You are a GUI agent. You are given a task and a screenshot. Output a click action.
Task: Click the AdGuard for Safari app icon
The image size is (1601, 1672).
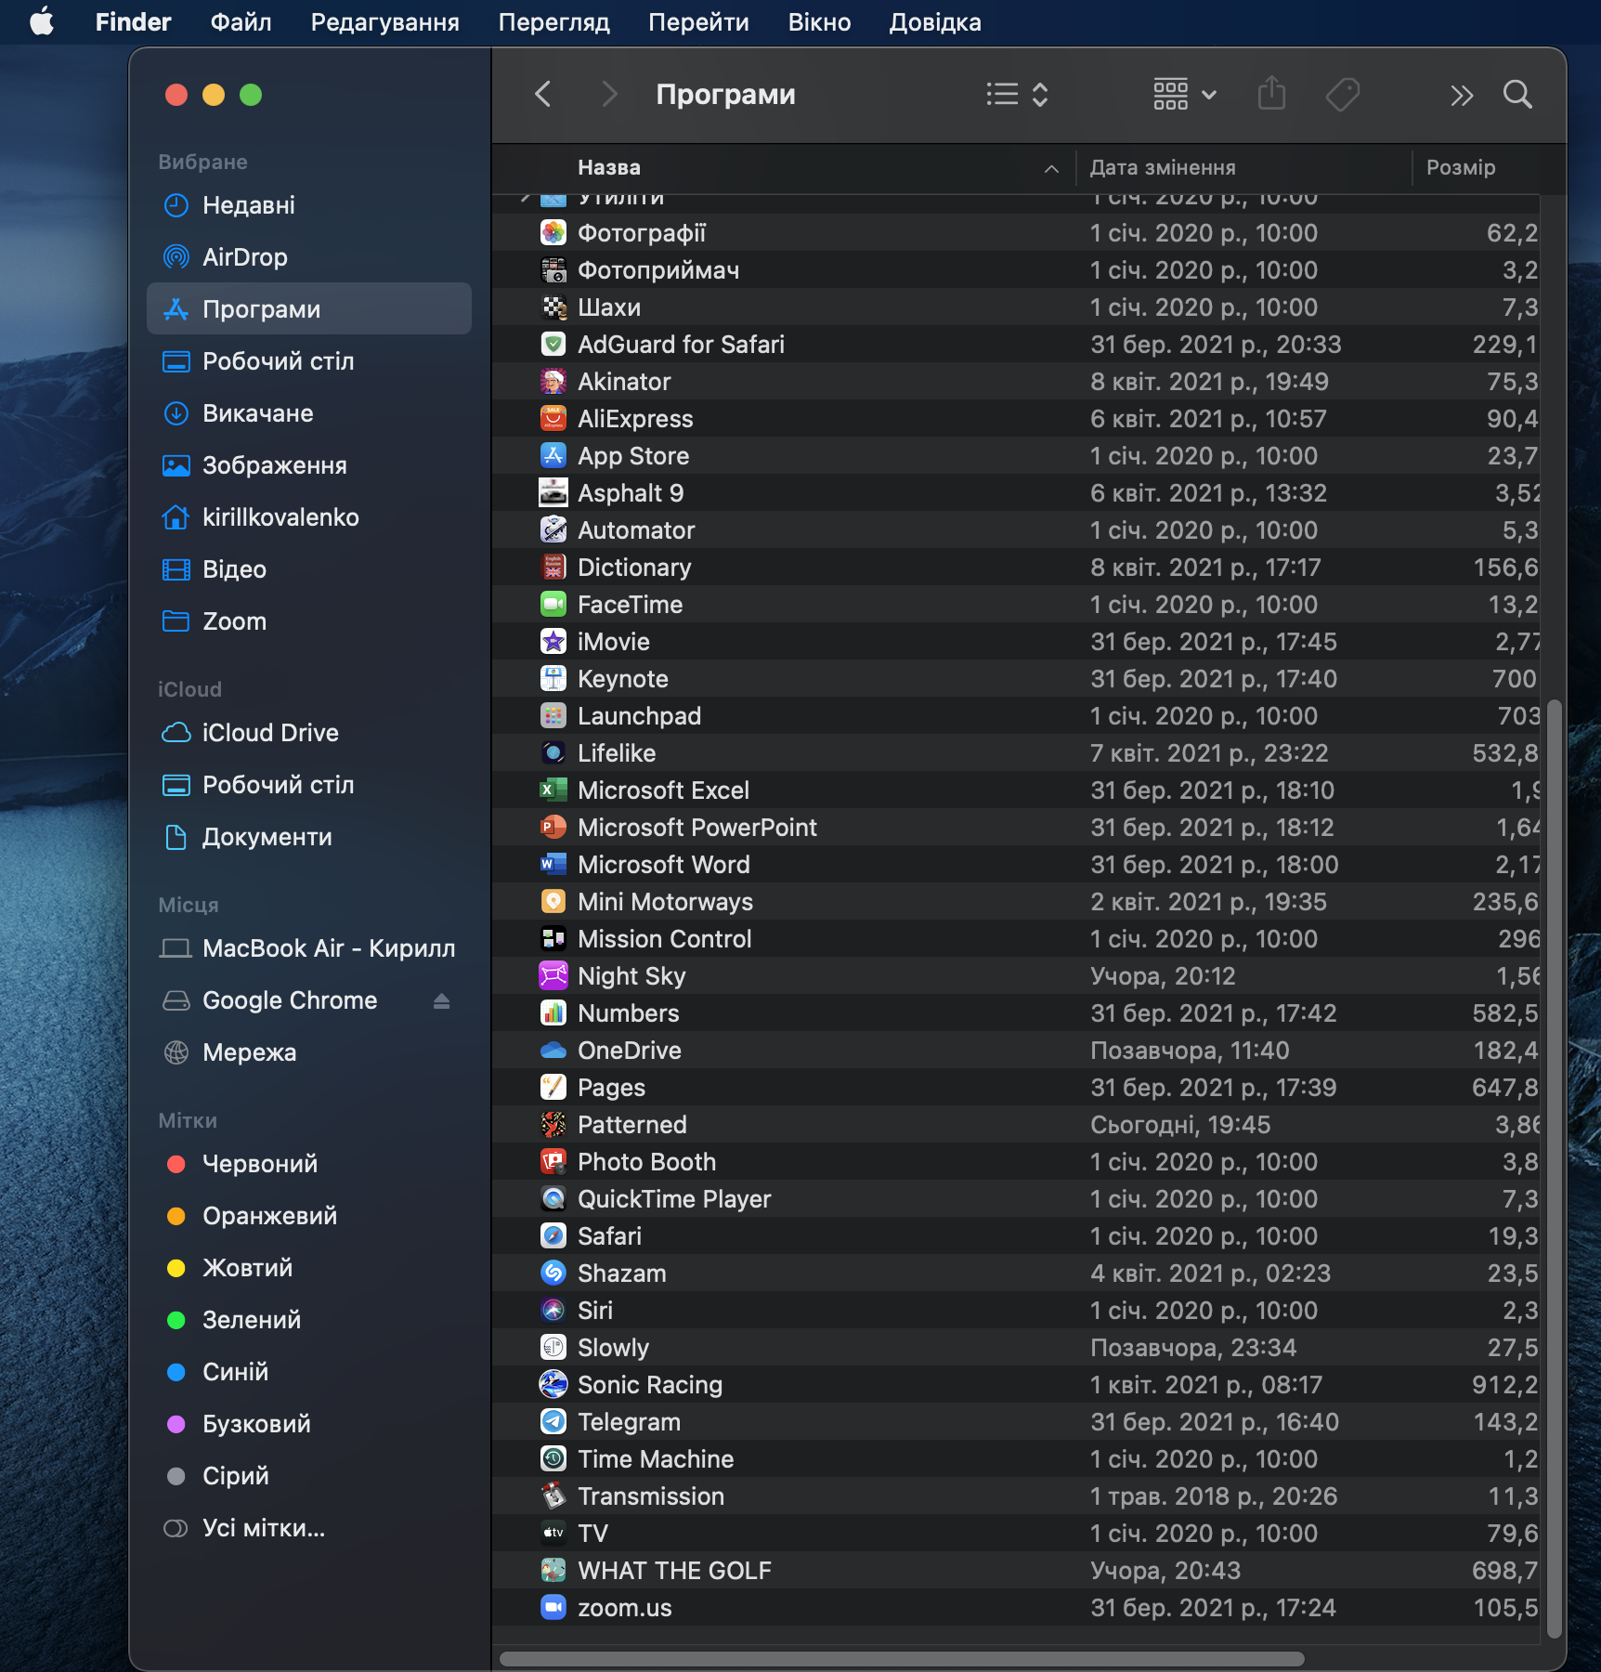tap(553, 345)
